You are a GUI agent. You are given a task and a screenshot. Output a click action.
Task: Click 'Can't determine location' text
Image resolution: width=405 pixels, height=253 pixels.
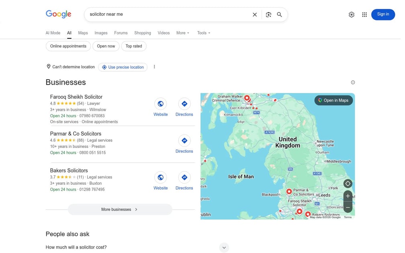(74, 67)
